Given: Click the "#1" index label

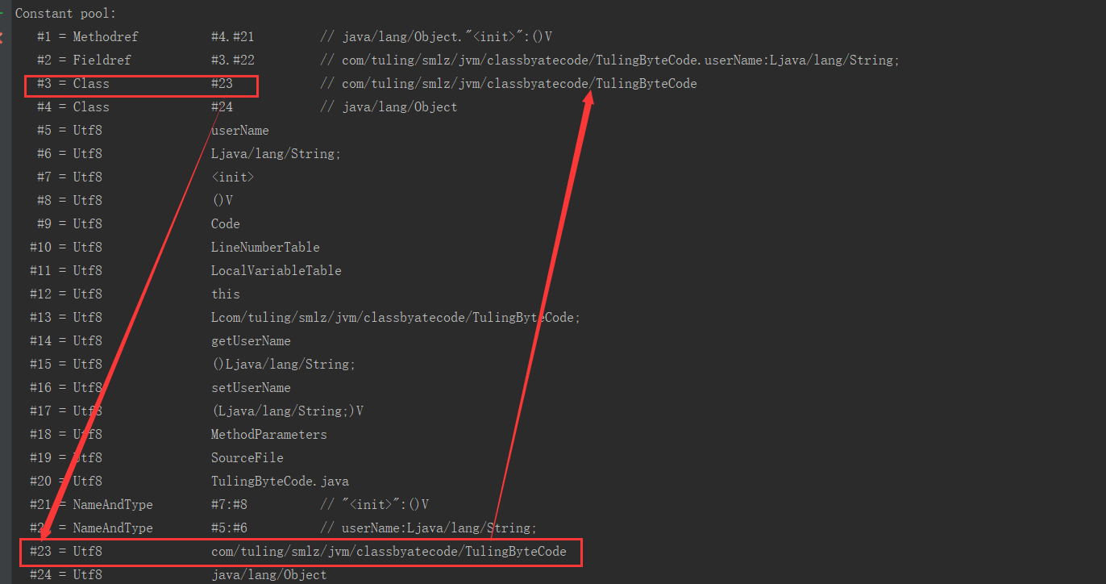Looking at the screenshot, I should (44, 36).
